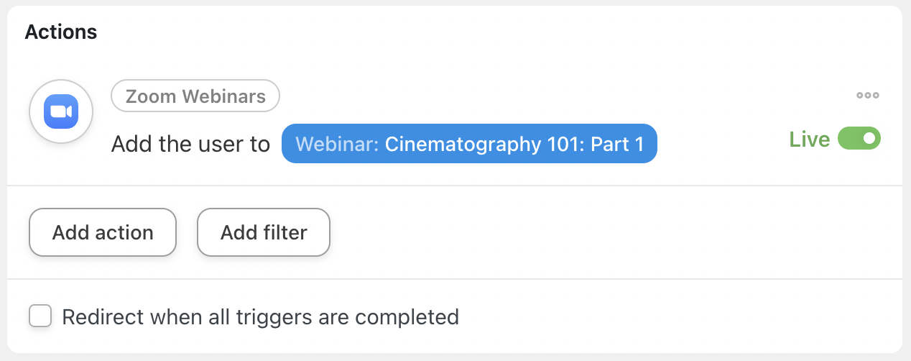Click the 'Add the user to' text

[x=190, y=144]
